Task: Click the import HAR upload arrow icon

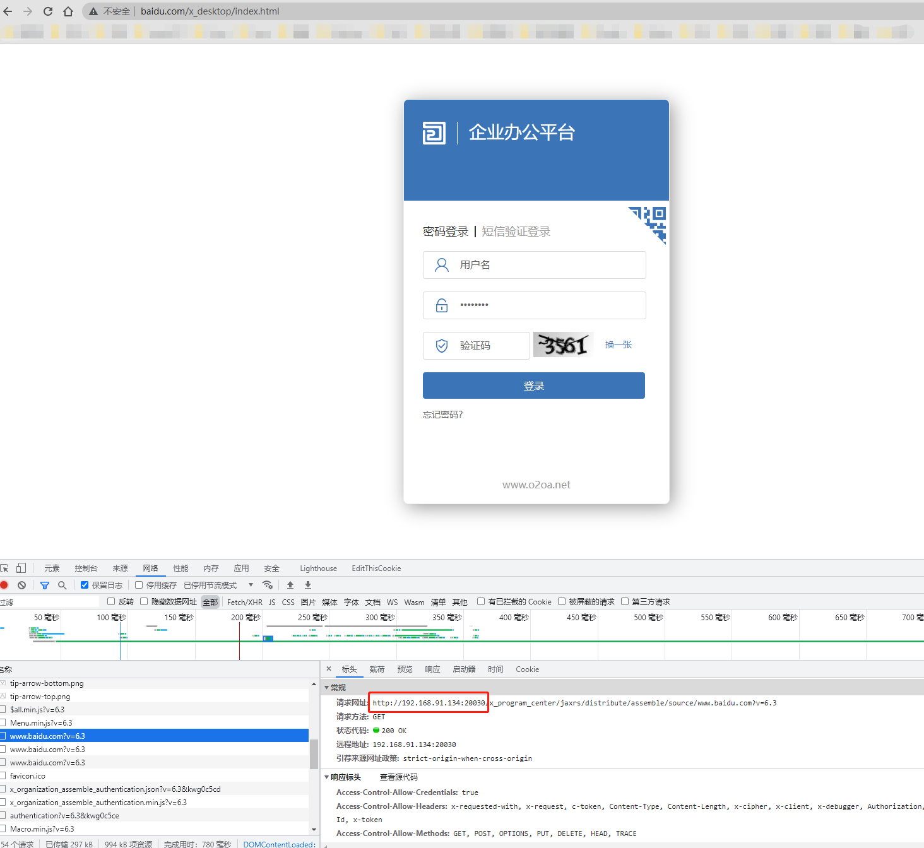Action: coord(290,585)
